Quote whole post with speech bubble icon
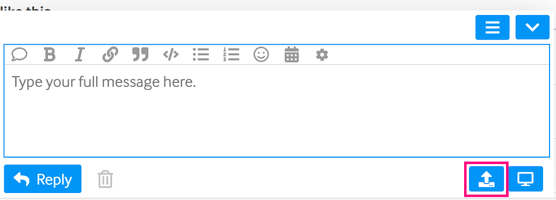 pos(19,55)
